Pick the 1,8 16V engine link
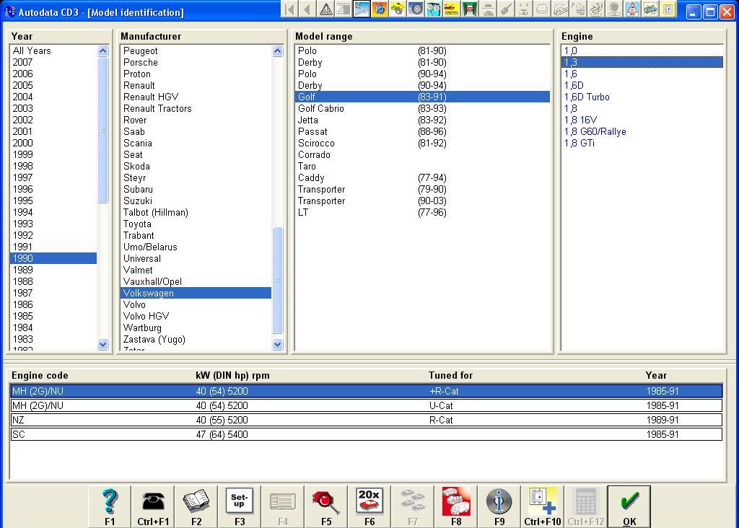Viewport: 739px width, 528px height. pyautogui.click(x=580, y=120)
